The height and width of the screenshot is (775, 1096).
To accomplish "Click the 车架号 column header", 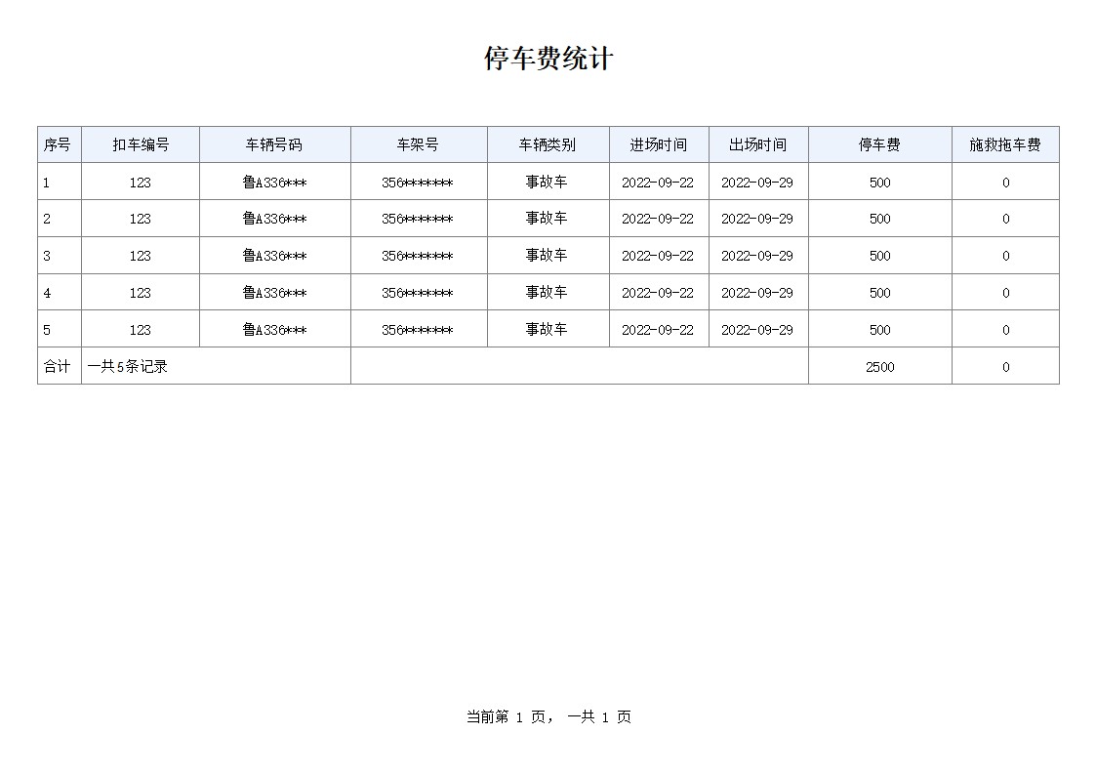I will click(x=418, y=144).
